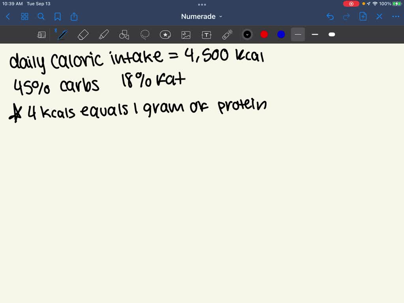Viewport: 404px width, 303px height.
Task: Open the search tool
Action: [x=41, y=17]
